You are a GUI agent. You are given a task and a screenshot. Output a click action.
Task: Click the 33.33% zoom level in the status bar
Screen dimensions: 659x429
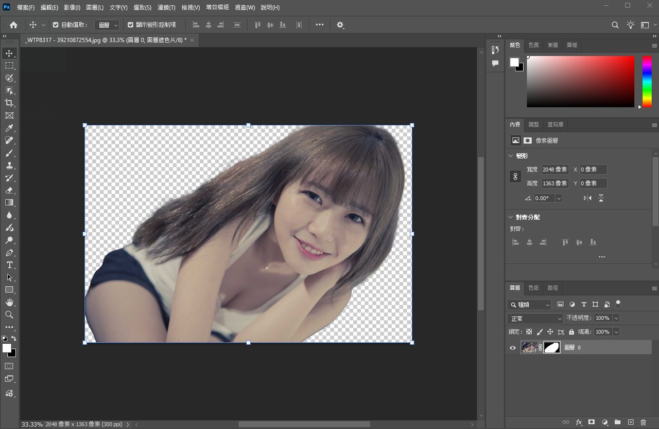coord(32,424)
